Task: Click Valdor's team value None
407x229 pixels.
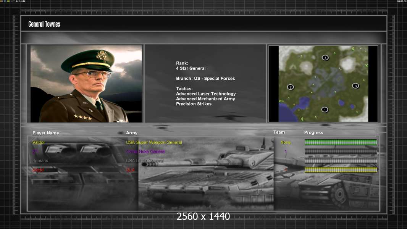Action: (x=286, y=142)
